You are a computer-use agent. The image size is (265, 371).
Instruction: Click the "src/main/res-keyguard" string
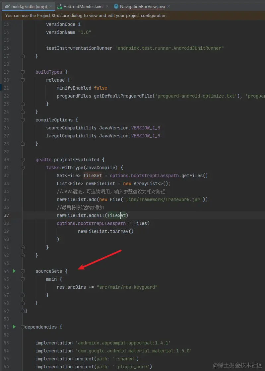(x=127, y=287)
